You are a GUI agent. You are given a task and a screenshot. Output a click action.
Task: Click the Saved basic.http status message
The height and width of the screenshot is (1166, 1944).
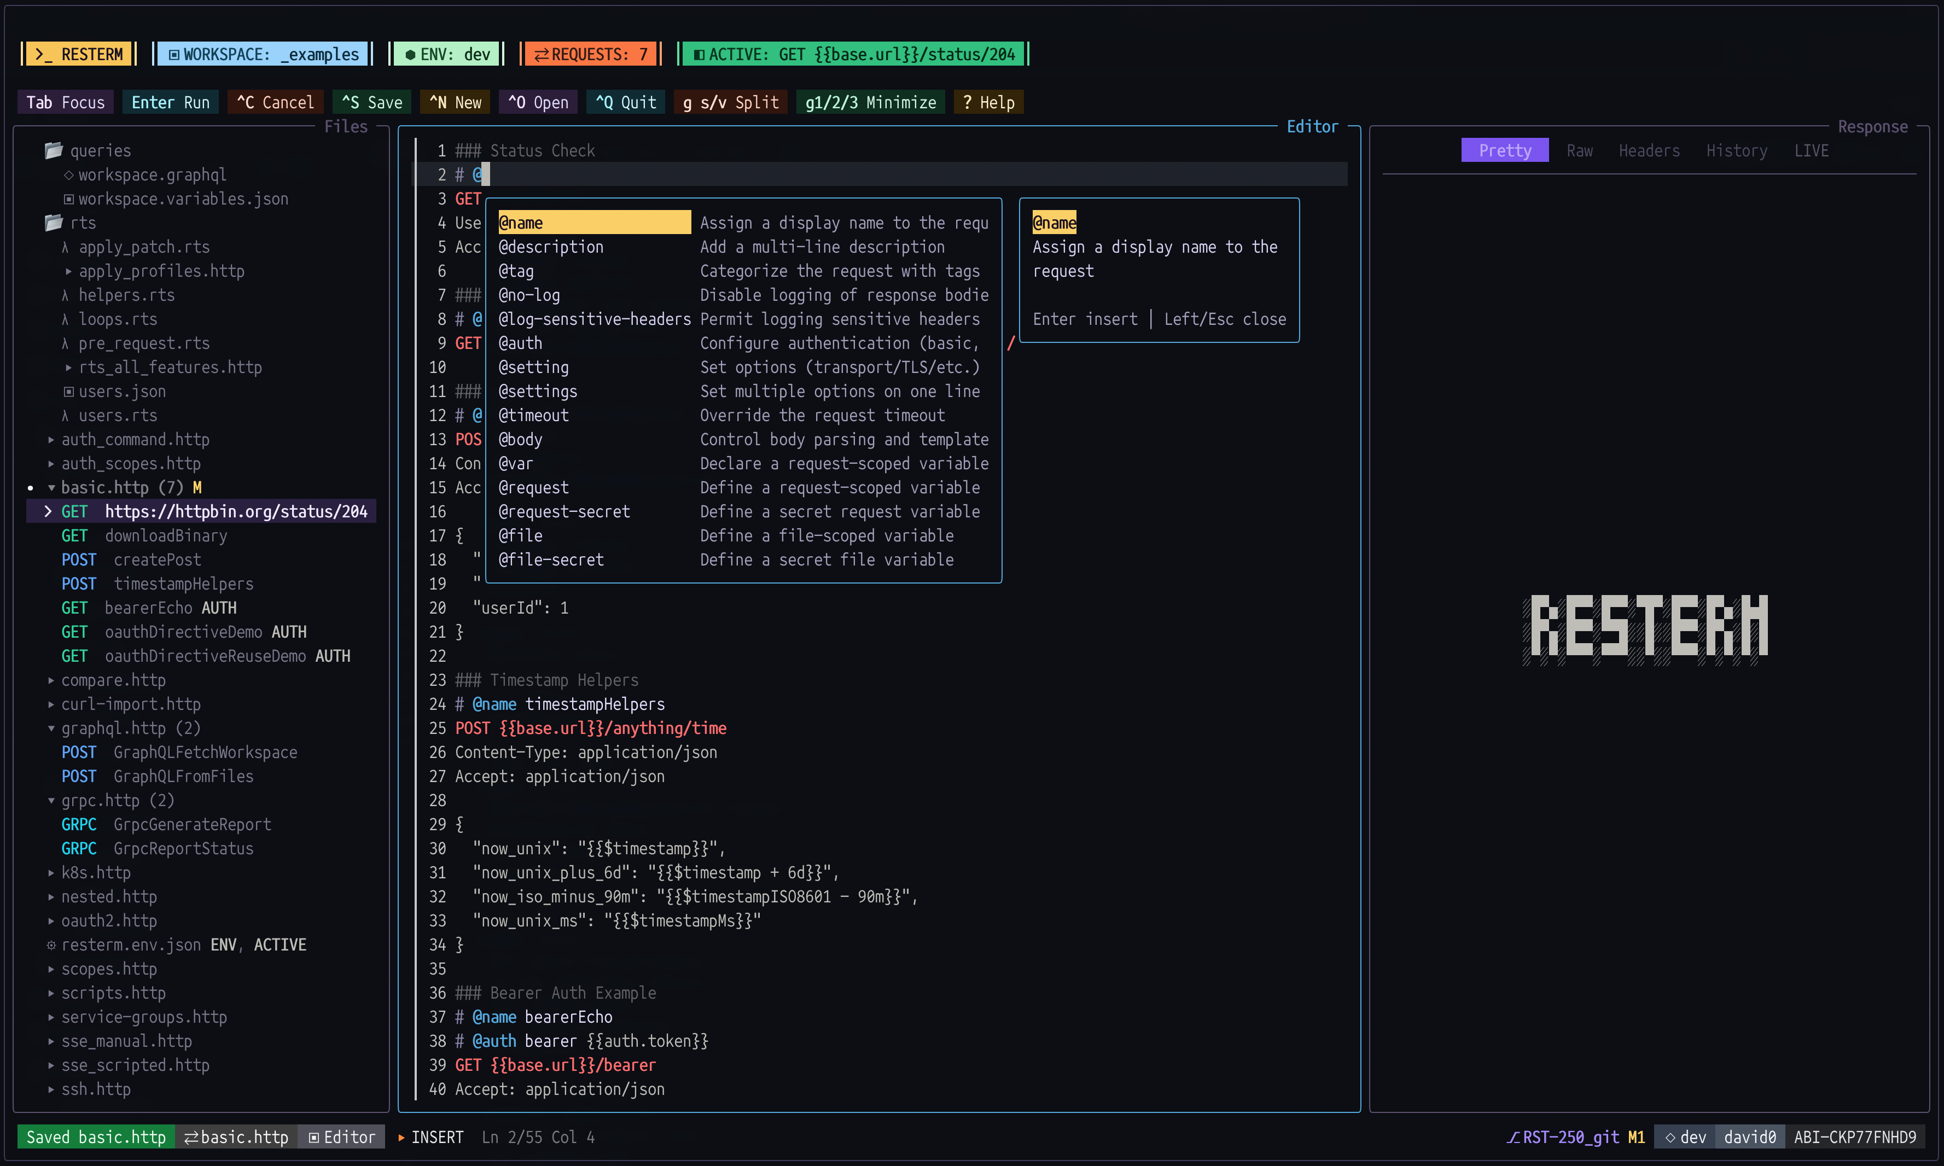click(96, 1137)
